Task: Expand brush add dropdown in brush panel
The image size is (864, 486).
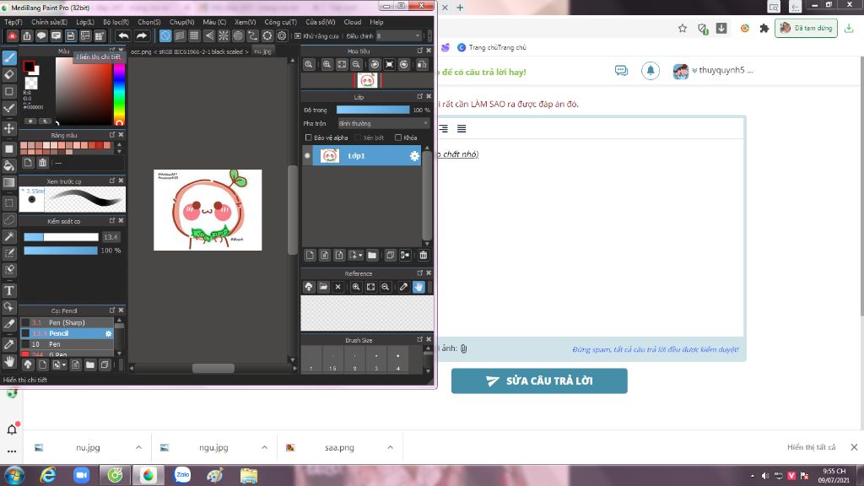Action: [x=64, y=364]
